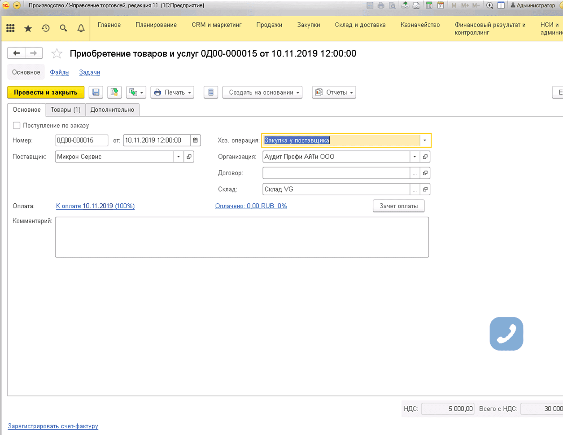This screenshot has width=563, height=435.
Task: Open the document movements list icon
Action: [x=211, y=92]
